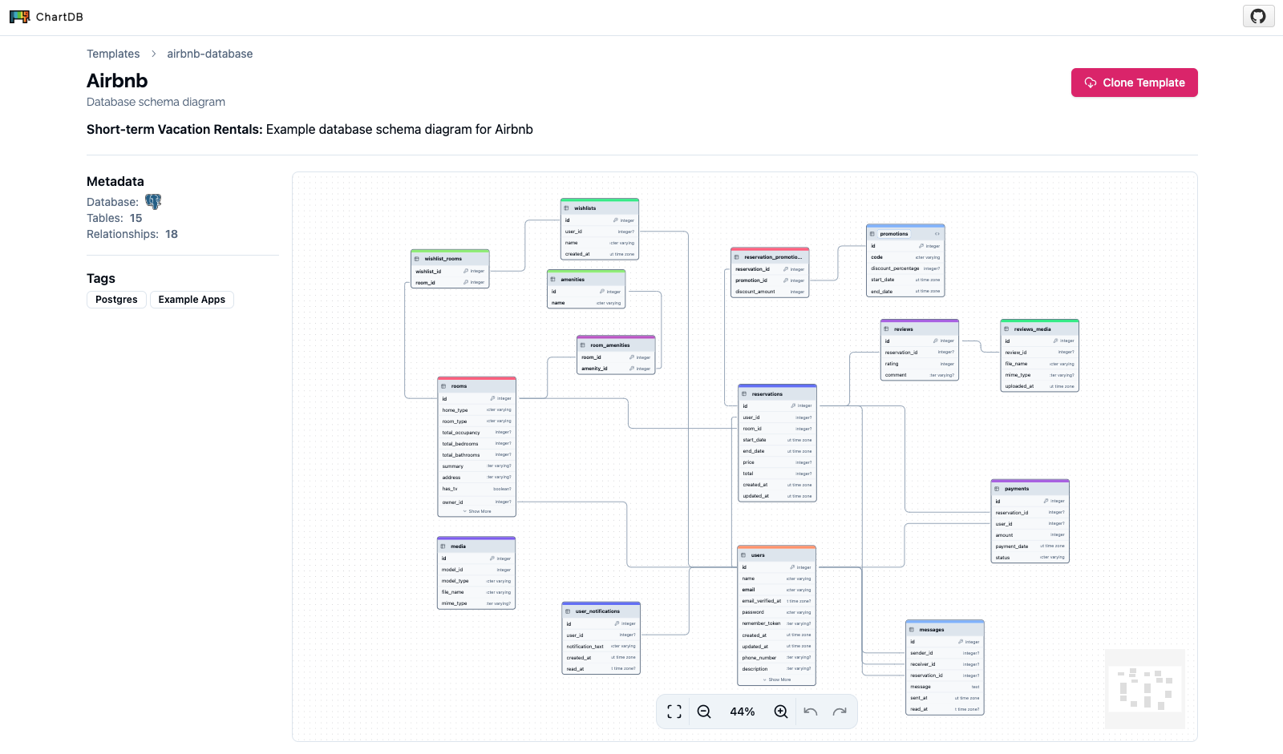Select the reservation_promotions table header
The width and height of the screenshot is (1283, 754).
pos(770,257)
